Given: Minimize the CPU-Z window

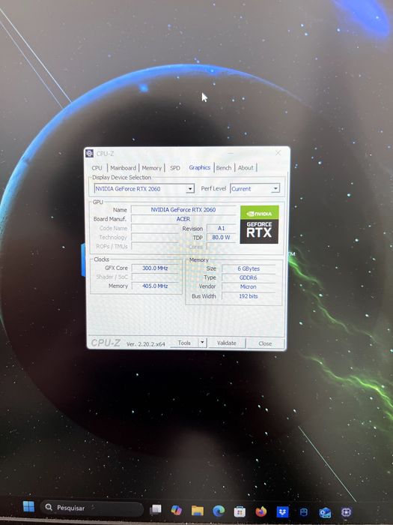Looking at the screenshot, I should (x=231, y=153).
